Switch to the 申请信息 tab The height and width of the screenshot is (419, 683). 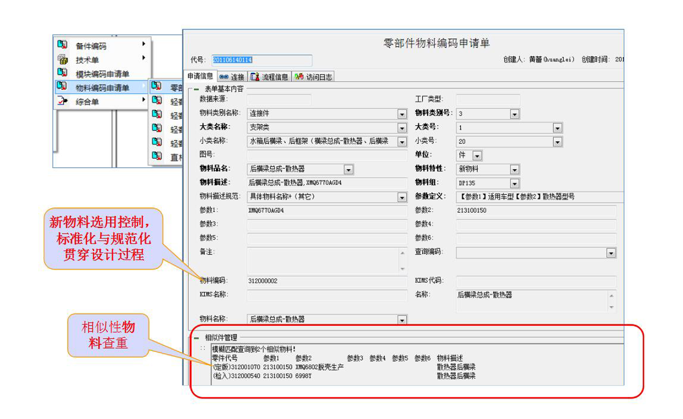200,76
